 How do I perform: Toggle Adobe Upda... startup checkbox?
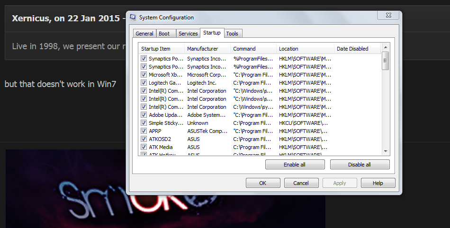(144, 114)
